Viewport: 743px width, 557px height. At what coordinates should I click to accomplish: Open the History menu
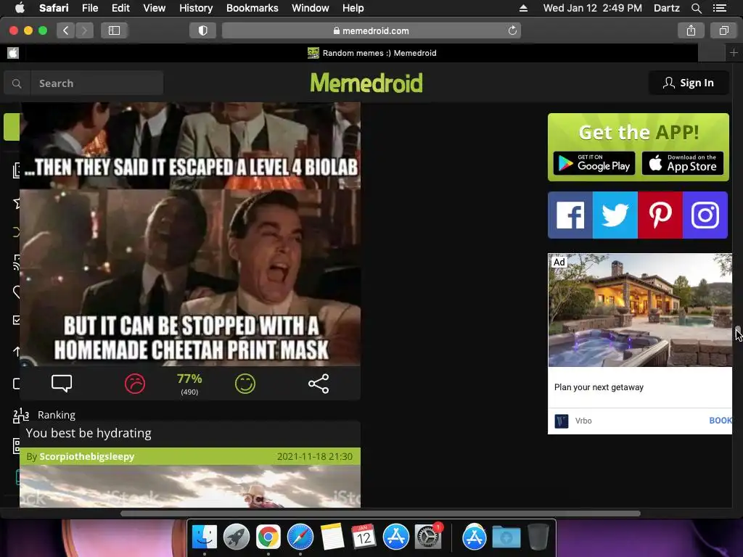pyautogui.click(x=196, y=8)
